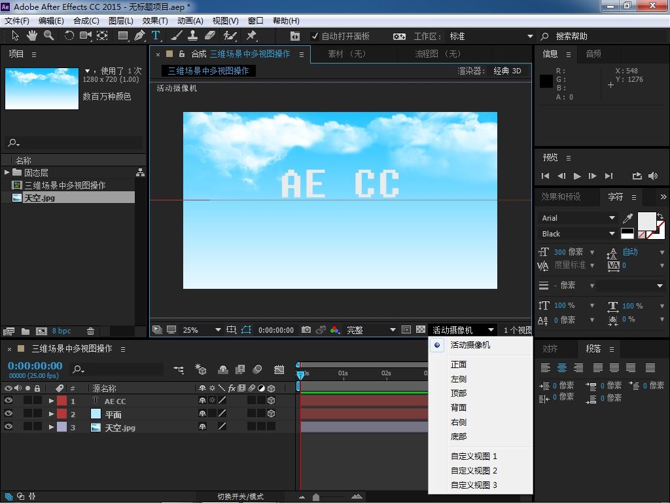Open the 合成(C) menu
Viewport: 670px width, 503px height.
coord(86,20)
